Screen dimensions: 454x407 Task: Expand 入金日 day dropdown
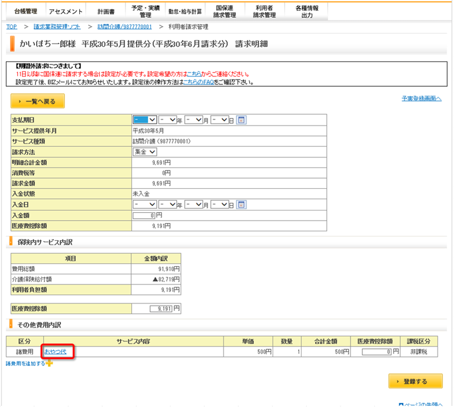(x=219, y=205)
